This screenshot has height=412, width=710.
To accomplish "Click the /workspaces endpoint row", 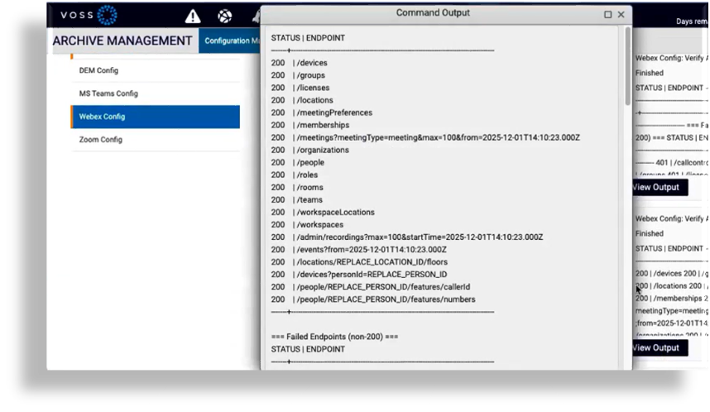I will 308,224.
